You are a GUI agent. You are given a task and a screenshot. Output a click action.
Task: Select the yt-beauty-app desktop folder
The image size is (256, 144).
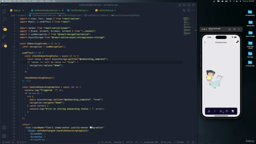pyautogui.click(x=250, y=63)
